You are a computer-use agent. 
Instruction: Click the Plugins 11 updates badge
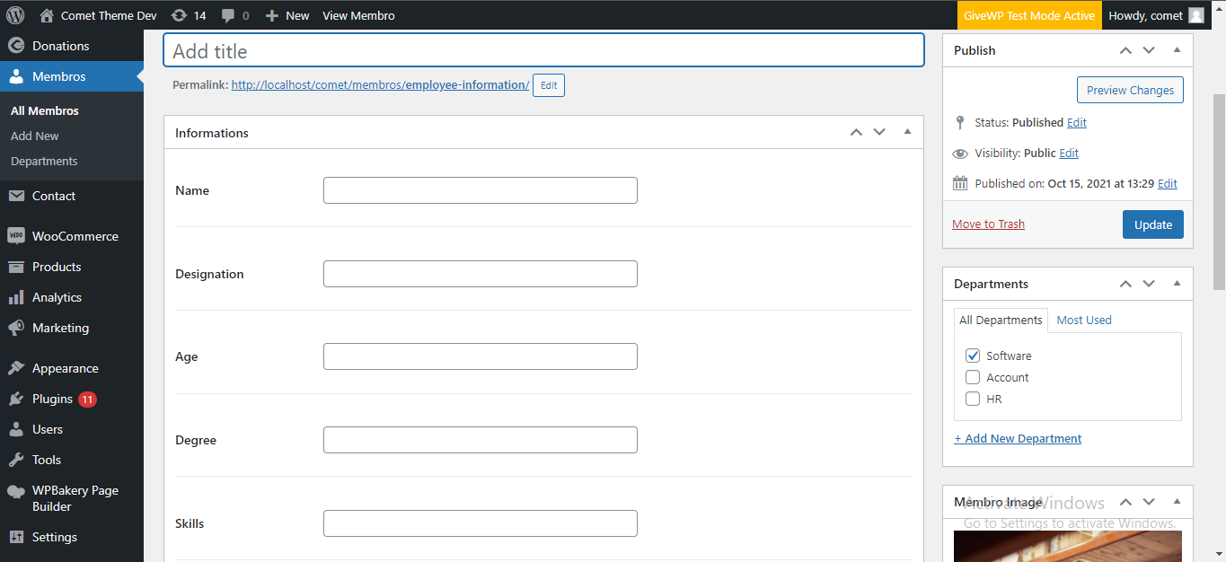point(87,399)
